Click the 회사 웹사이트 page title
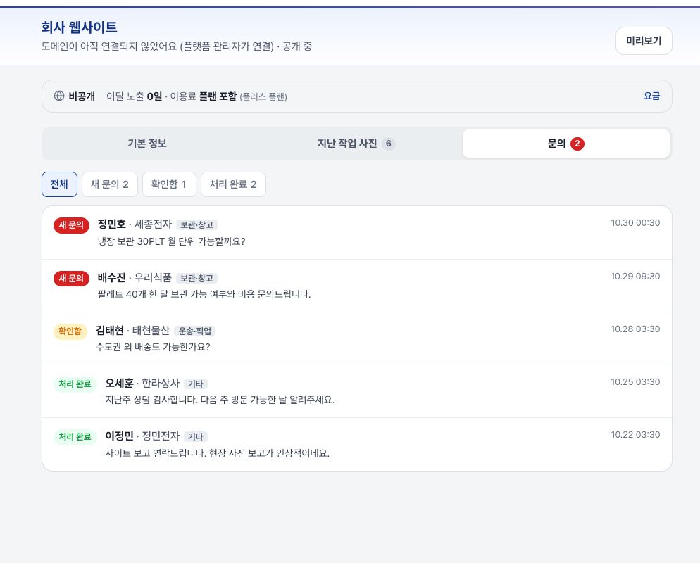Screen dimensions: 700x563 point(79,27)
